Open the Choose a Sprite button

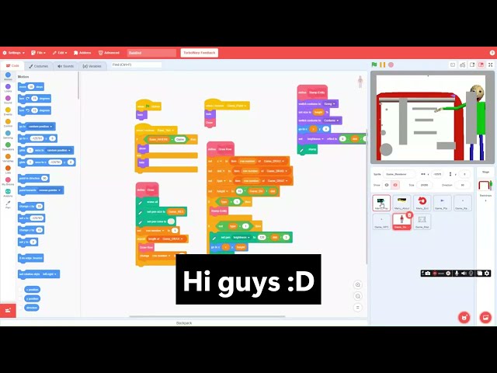464,317
